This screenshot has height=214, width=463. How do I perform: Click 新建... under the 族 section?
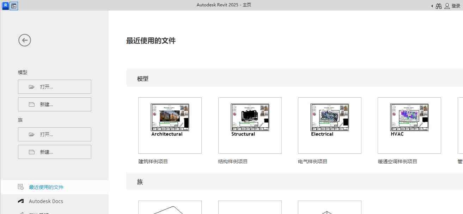(x=54, y=152)
